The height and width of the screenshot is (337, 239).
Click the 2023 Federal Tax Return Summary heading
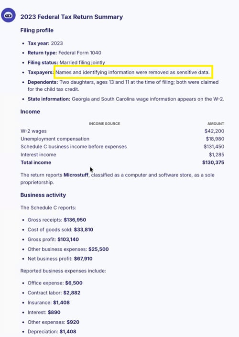(72, 17)
